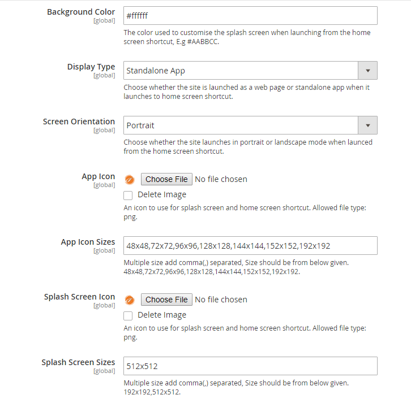Click the Splash Screen Sizes label
The width and height of the screenshot is (411, 399).
tap(78, 362)
